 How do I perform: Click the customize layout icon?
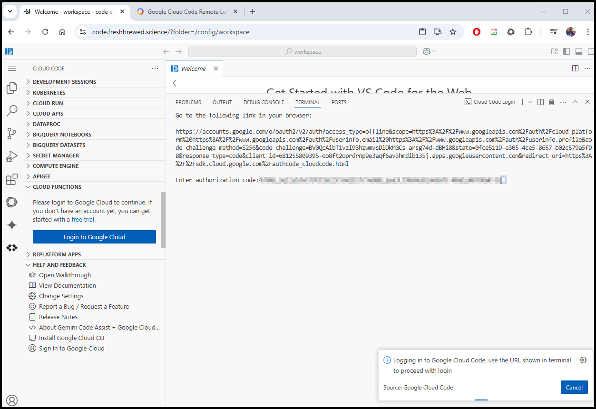point(554,51)
